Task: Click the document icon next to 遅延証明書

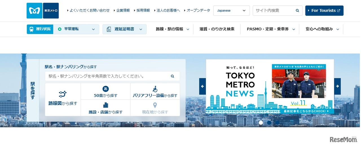Action: (x=109, y=29)
